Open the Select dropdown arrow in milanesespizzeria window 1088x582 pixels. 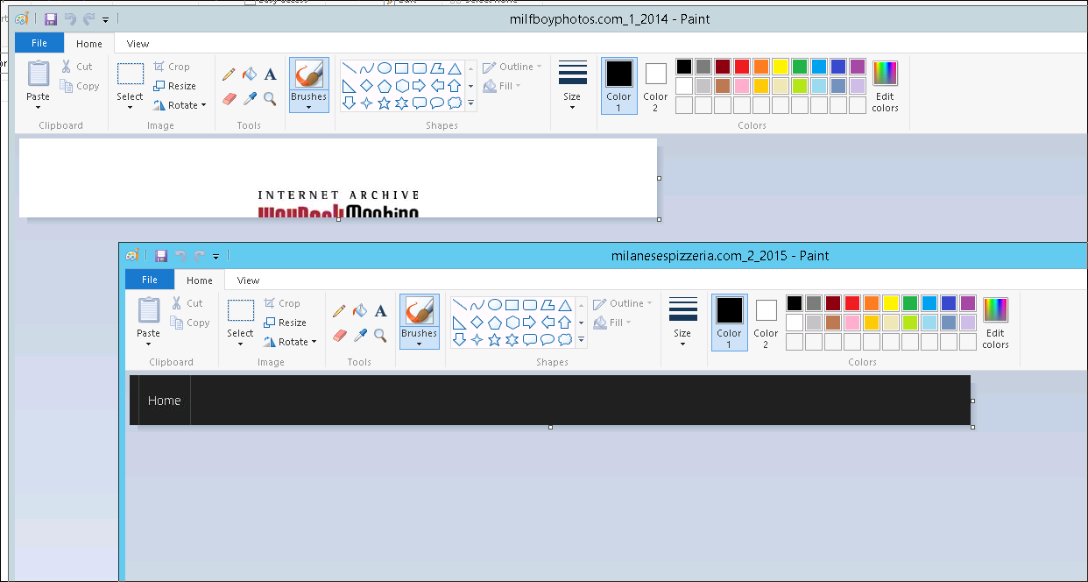tap(240, 344)
